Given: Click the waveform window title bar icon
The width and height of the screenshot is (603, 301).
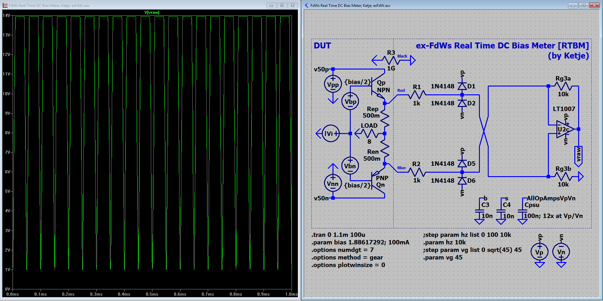Looking at the screenshot, I should (x=5, y=5).
